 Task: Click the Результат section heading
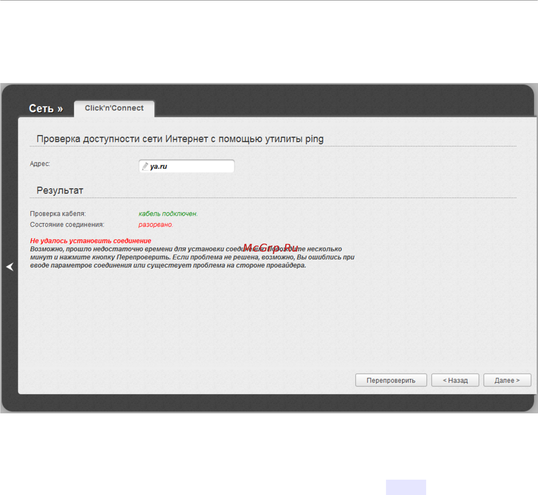coord(60,190)
